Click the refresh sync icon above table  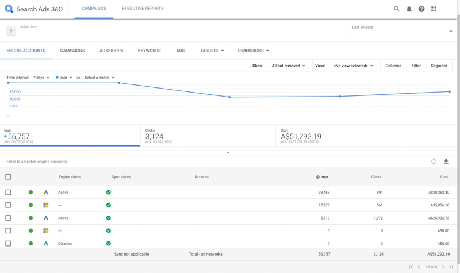tap(434, 162)
